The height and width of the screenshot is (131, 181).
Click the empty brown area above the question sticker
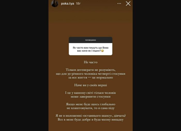90,23
